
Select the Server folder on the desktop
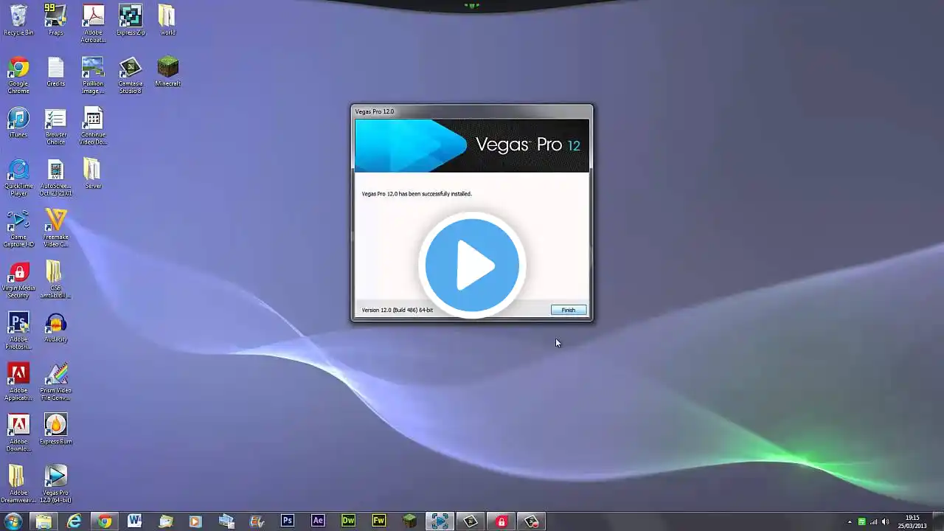click(x=93, y=174)
